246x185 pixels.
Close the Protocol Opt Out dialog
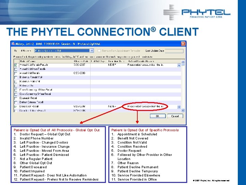[183, 44]
